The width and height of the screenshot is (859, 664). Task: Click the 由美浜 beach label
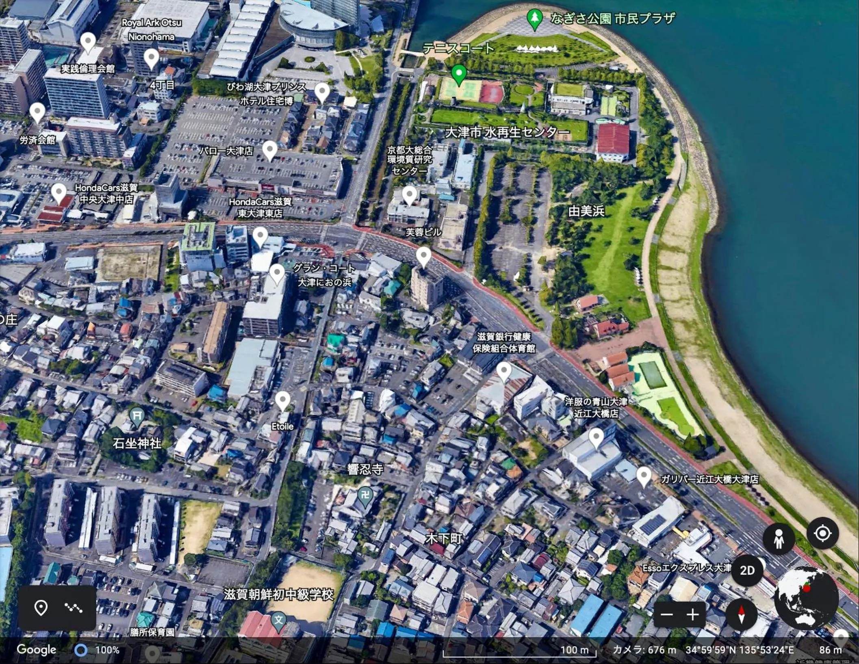[586, 211]
